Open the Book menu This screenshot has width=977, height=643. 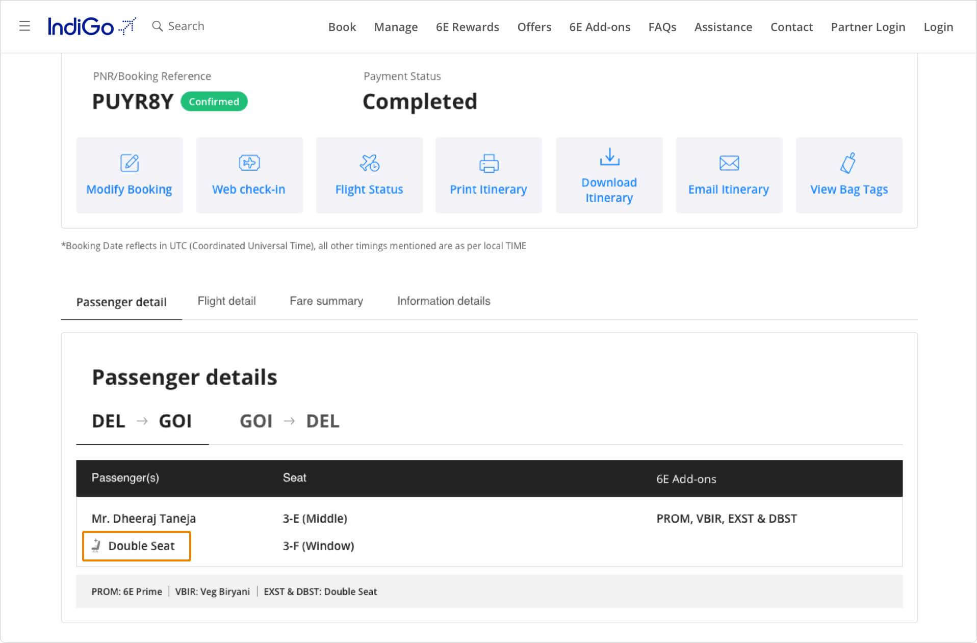[342, 27]
